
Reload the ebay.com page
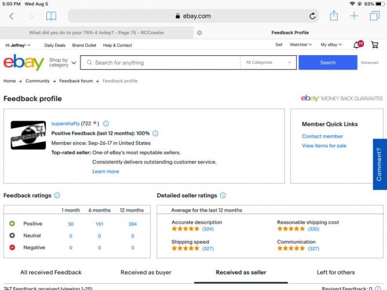(313, 16)
